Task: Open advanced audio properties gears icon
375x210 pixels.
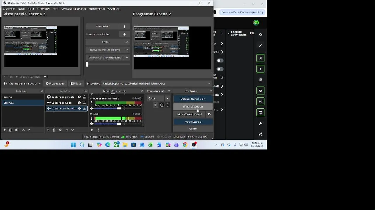Action: click(92, 130)
